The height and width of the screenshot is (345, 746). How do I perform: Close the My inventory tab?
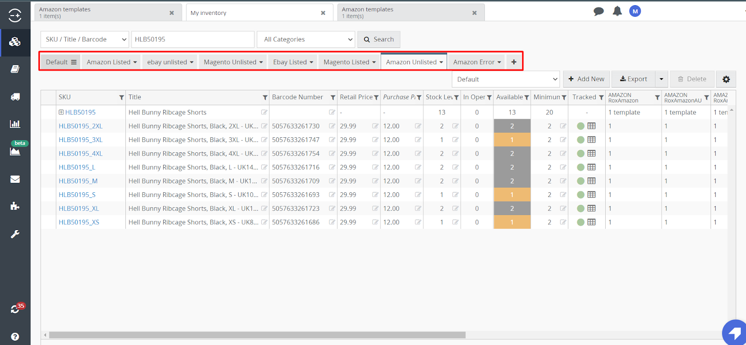pos(323,13)
